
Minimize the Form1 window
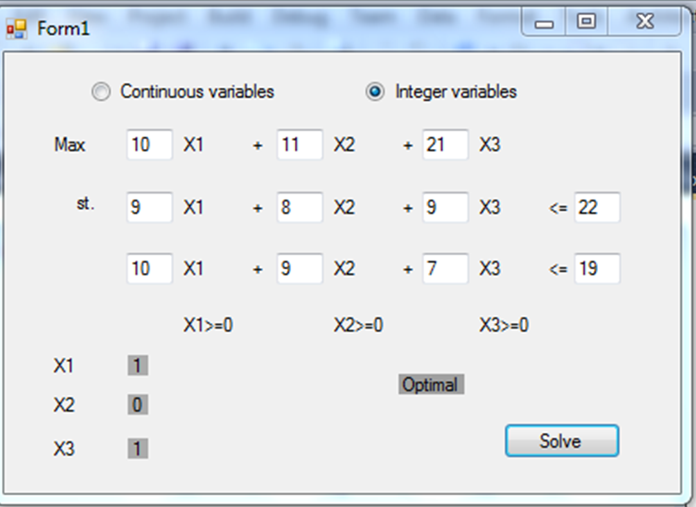point(543,22)
